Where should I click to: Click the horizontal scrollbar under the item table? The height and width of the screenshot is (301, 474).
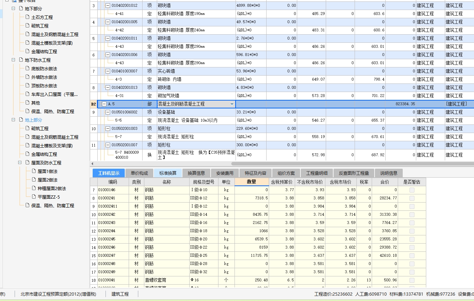coord(352,164)
